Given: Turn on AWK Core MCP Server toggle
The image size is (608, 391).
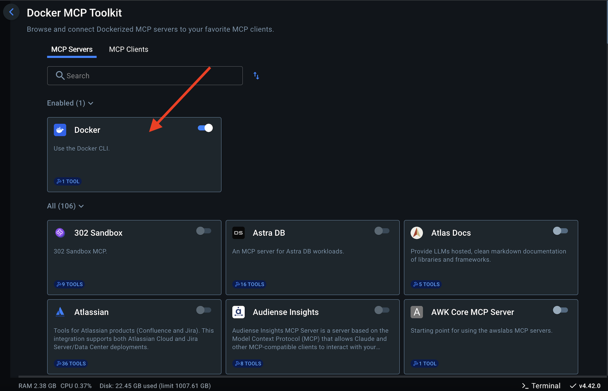Looking at the screenshot, I should coord(560,310).
